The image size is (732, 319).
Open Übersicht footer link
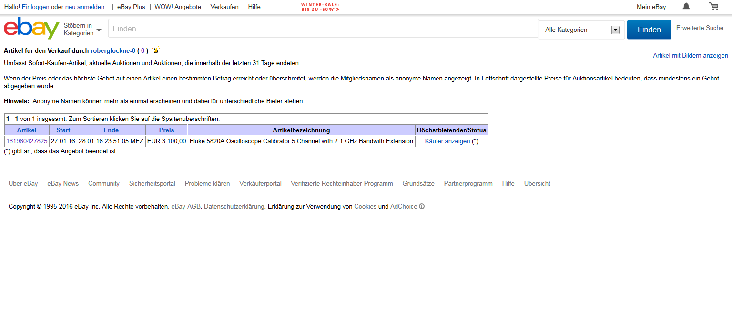click(537, 183)
